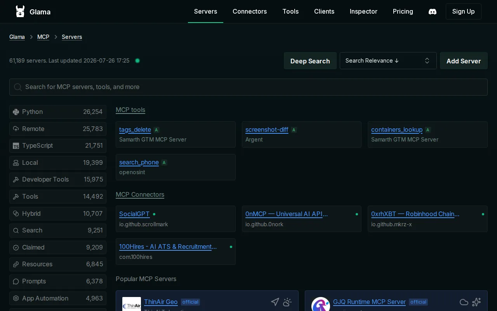The image size is (497, 311).
Task: Focus the MCP servers search field
Action: click(248, 87)
